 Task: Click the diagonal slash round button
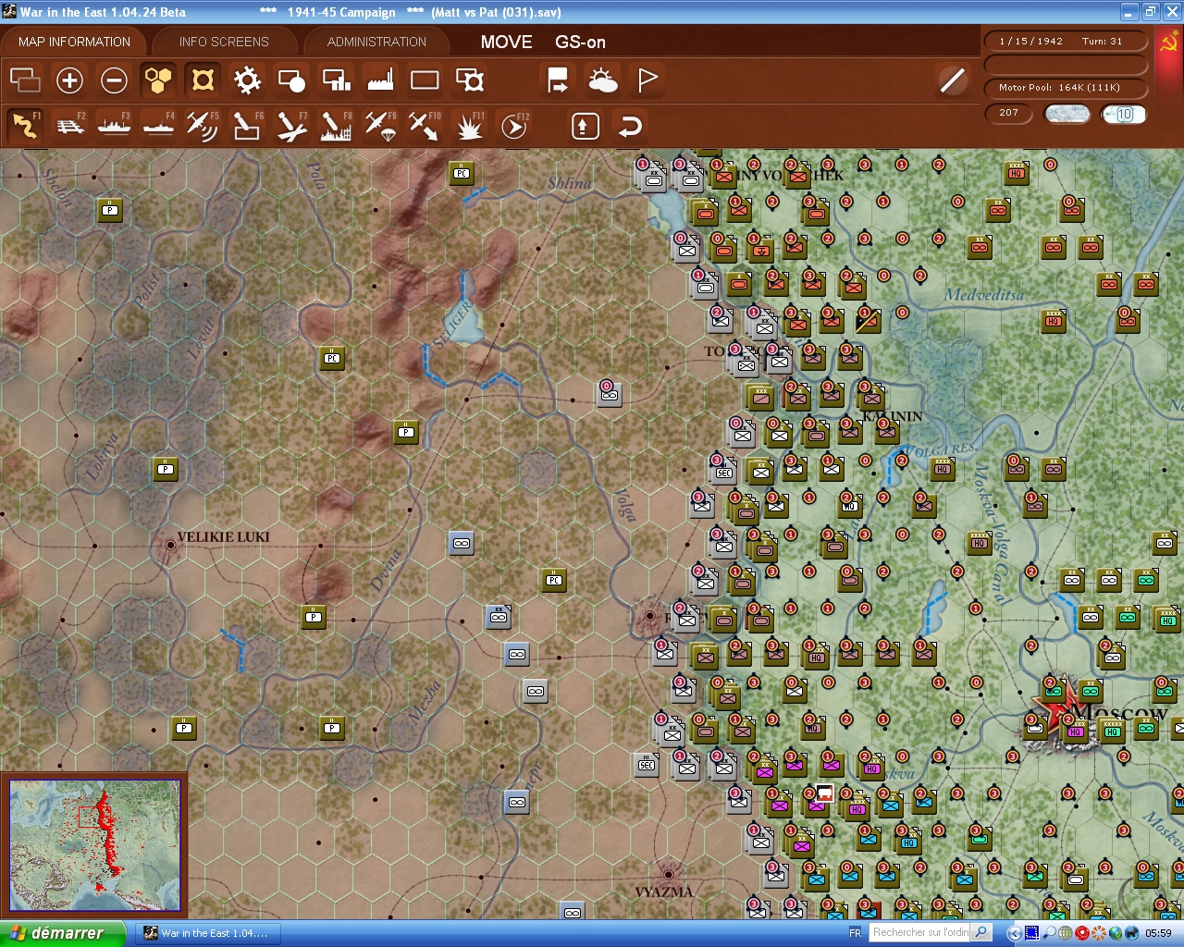(952, 80)
